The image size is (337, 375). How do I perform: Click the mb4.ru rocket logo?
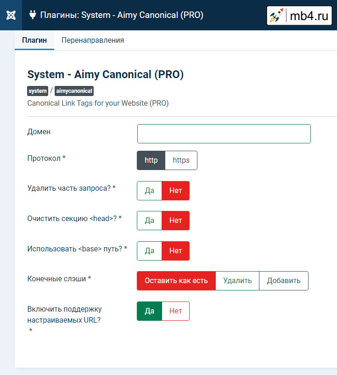pos(299,16)
